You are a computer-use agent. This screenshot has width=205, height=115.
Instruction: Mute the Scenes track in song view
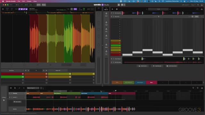(10, 93)
